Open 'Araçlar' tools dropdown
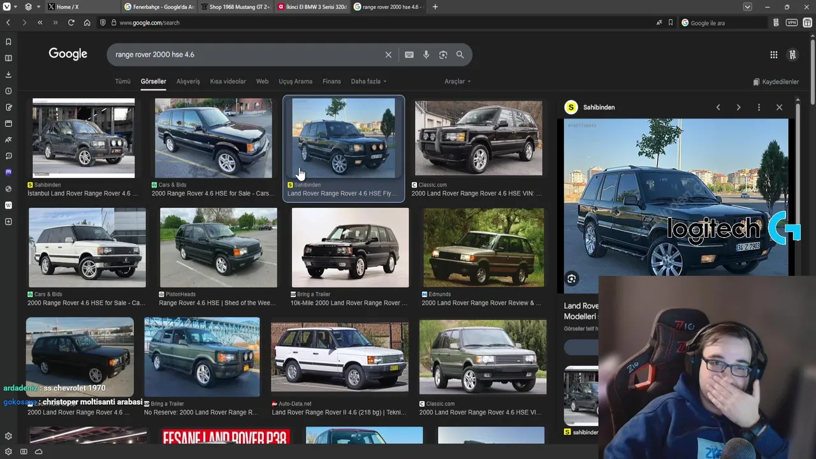Screen dimensions: 816x459 [x=458, y=82]
